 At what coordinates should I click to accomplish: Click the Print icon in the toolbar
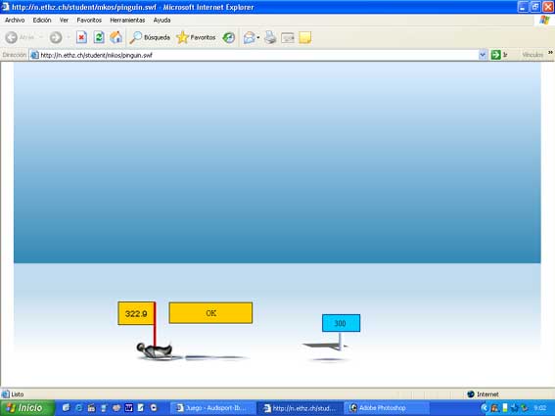[x=270, y=37]
